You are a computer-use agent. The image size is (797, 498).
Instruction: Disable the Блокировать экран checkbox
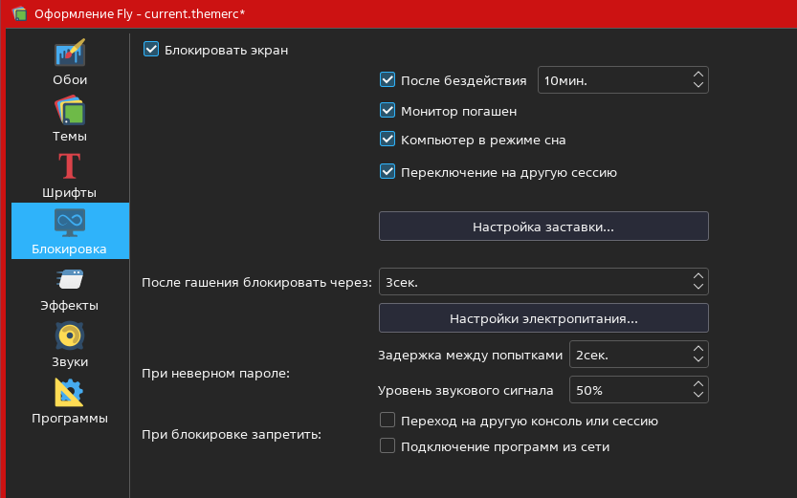point(151,50)
